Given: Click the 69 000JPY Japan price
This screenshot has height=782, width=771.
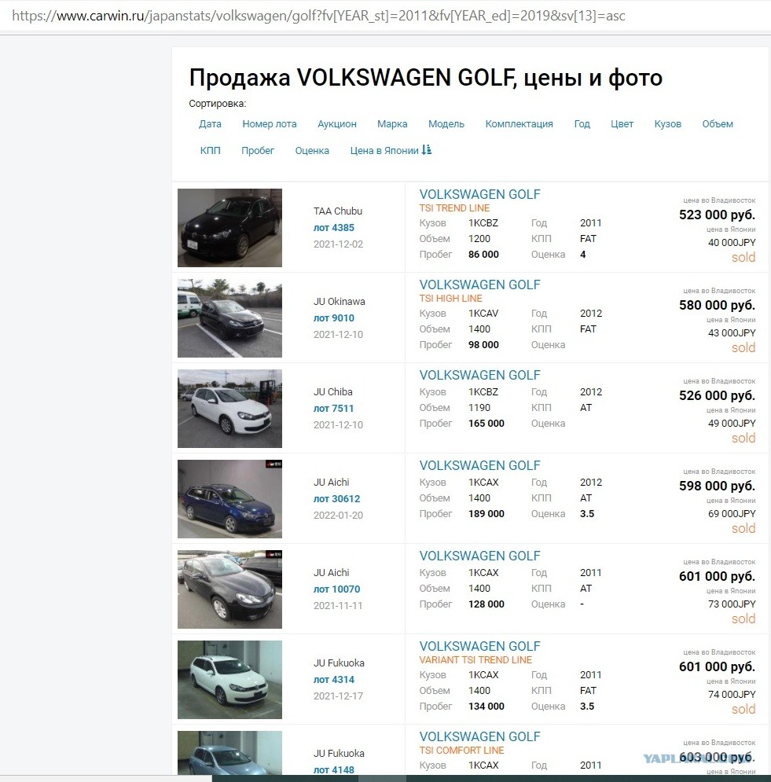Looking at the screenshot, I should 732,513.
